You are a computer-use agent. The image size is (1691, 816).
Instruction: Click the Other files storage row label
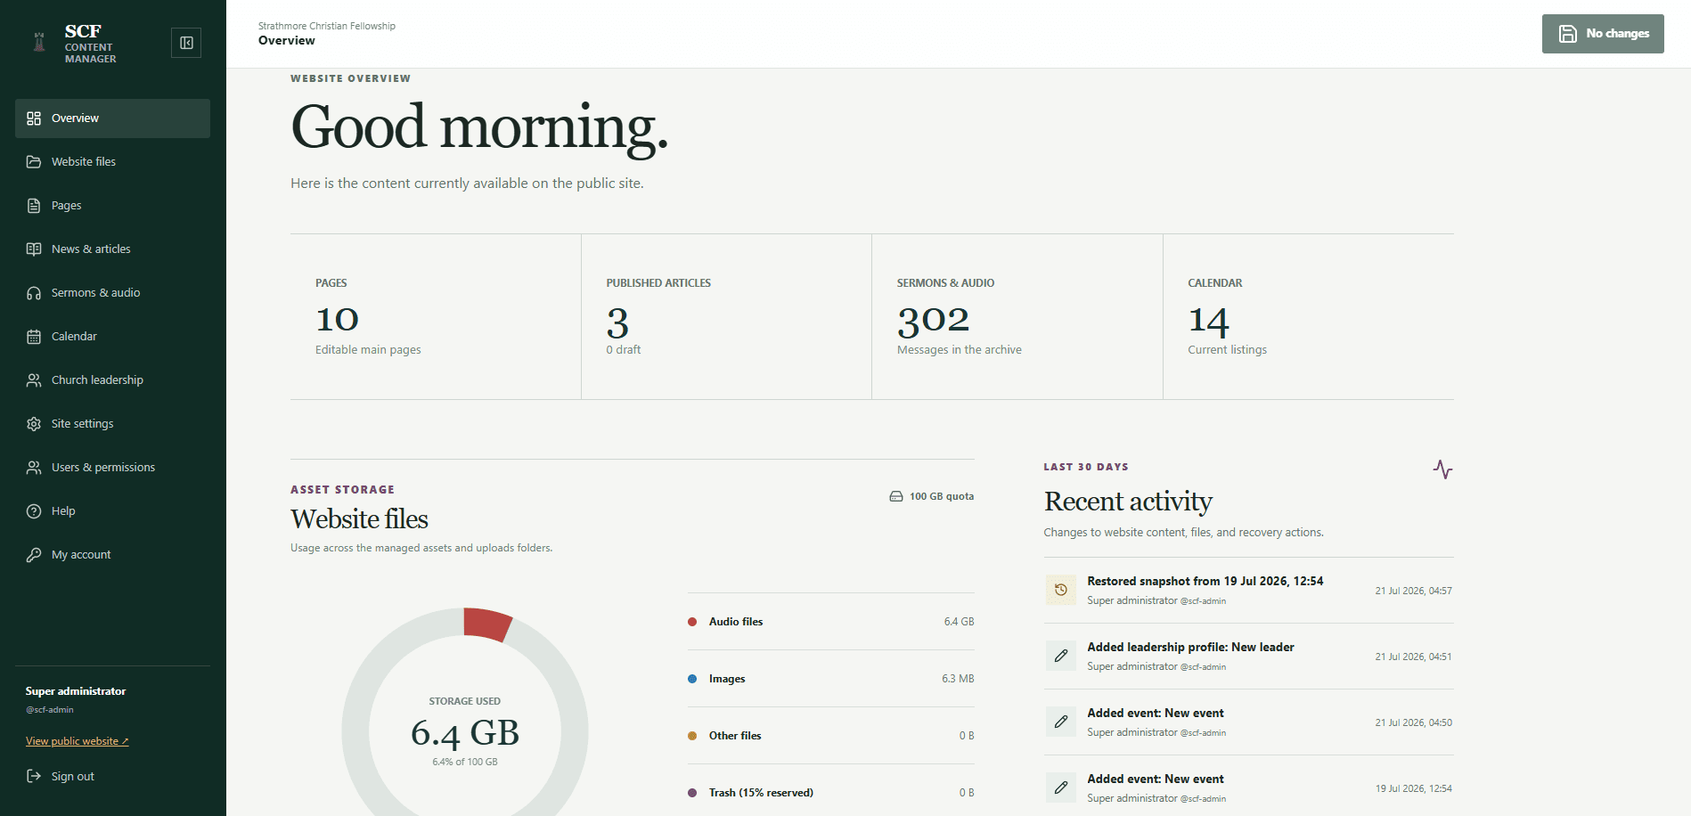(735, 736)
